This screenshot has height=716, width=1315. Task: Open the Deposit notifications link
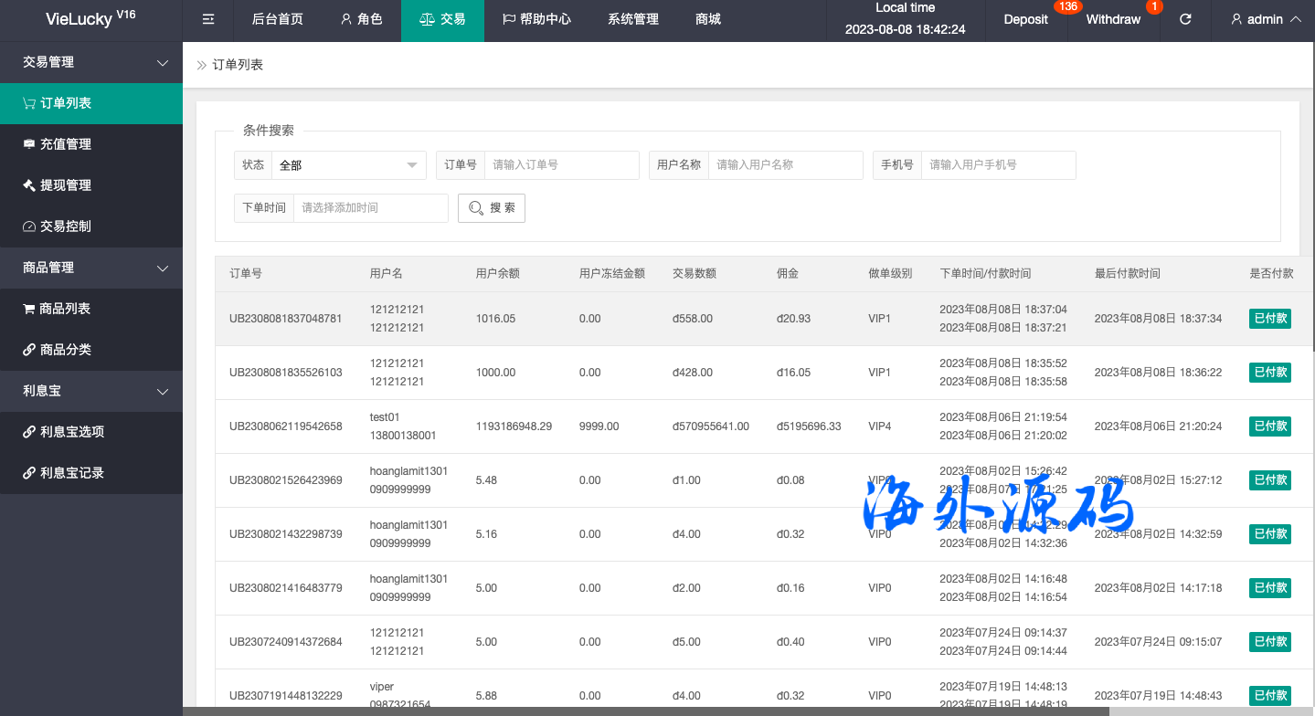(1025, 19)
